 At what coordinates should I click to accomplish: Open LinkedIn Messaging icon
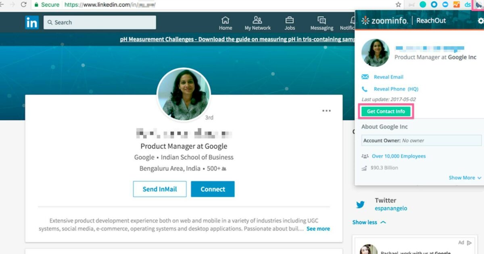pyautogui.click(x=321, y=20)
